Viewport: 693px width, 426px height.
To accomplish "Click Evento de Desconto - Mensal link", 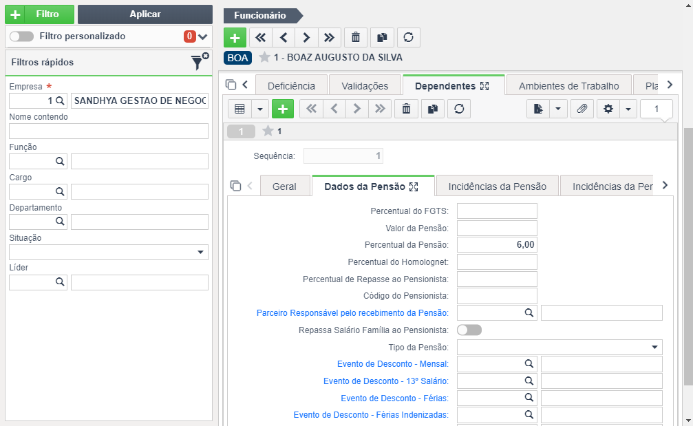I will coord(393,363).
